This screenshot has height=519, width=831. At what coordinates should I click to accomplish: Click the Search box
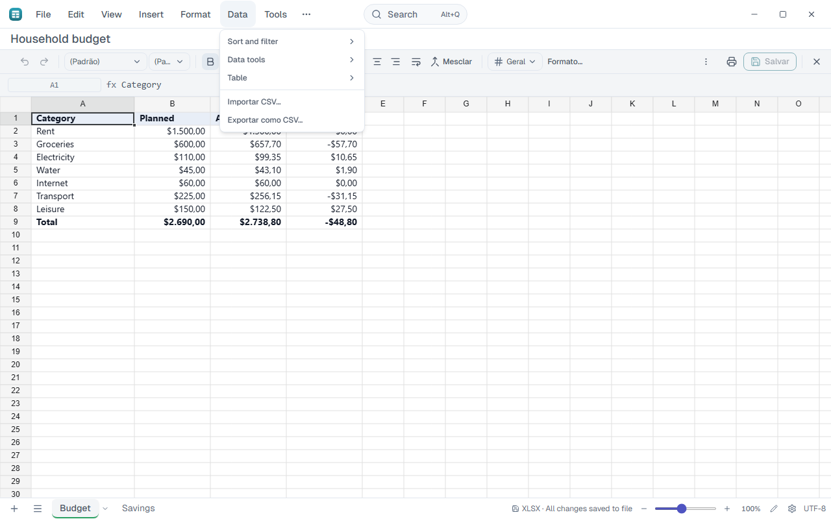pyautogui.click(x=415, y=14)
